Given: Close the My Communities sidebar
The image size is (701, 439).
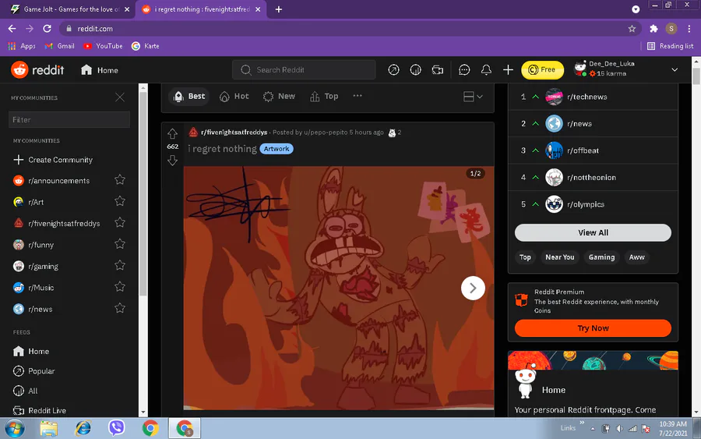Looking at the screenshot, I should pyautogui.click(x=120, y=97).
